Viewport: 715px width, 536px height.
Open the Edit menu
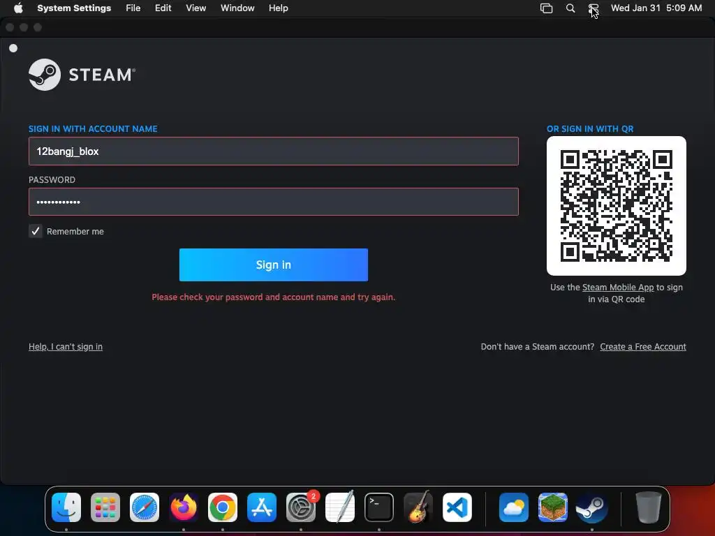(163, 8)
